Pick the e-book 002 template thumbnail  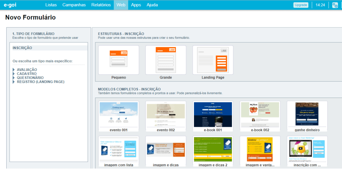[x=260, y=115]
